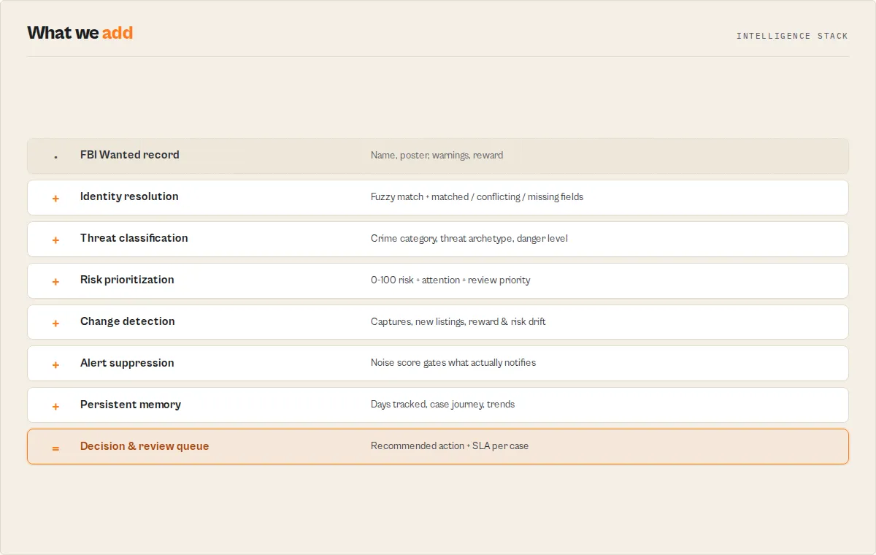This screenshot has width=876, height=555.
Task: Click 'Recommended action + SLA per case'
Action: pos(450,446)
